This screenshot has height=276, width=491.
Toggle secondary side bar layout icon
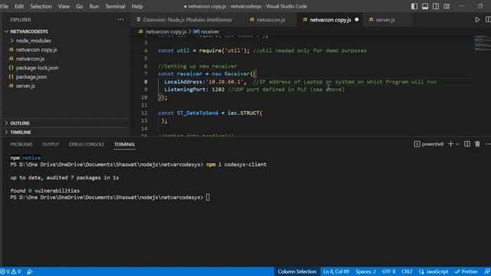pos(436,6)
